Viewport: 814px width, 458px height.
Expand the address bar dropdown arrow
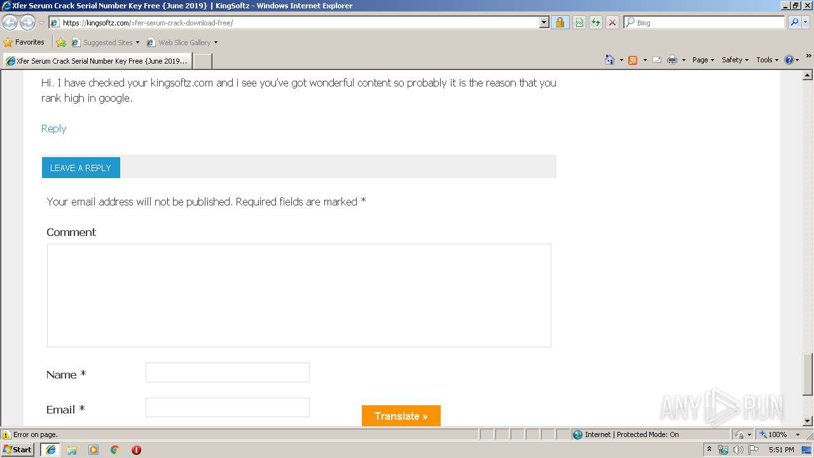pyautogui.click(x=544, y=22)
